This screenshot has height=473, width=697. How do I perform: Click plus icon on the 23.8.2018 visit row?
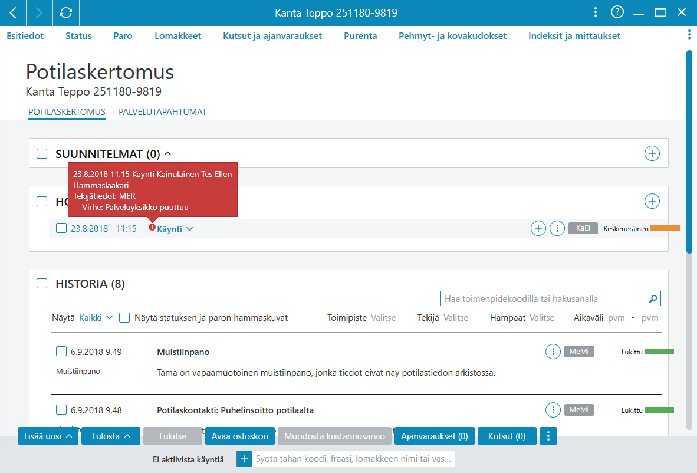coord(538,228)
